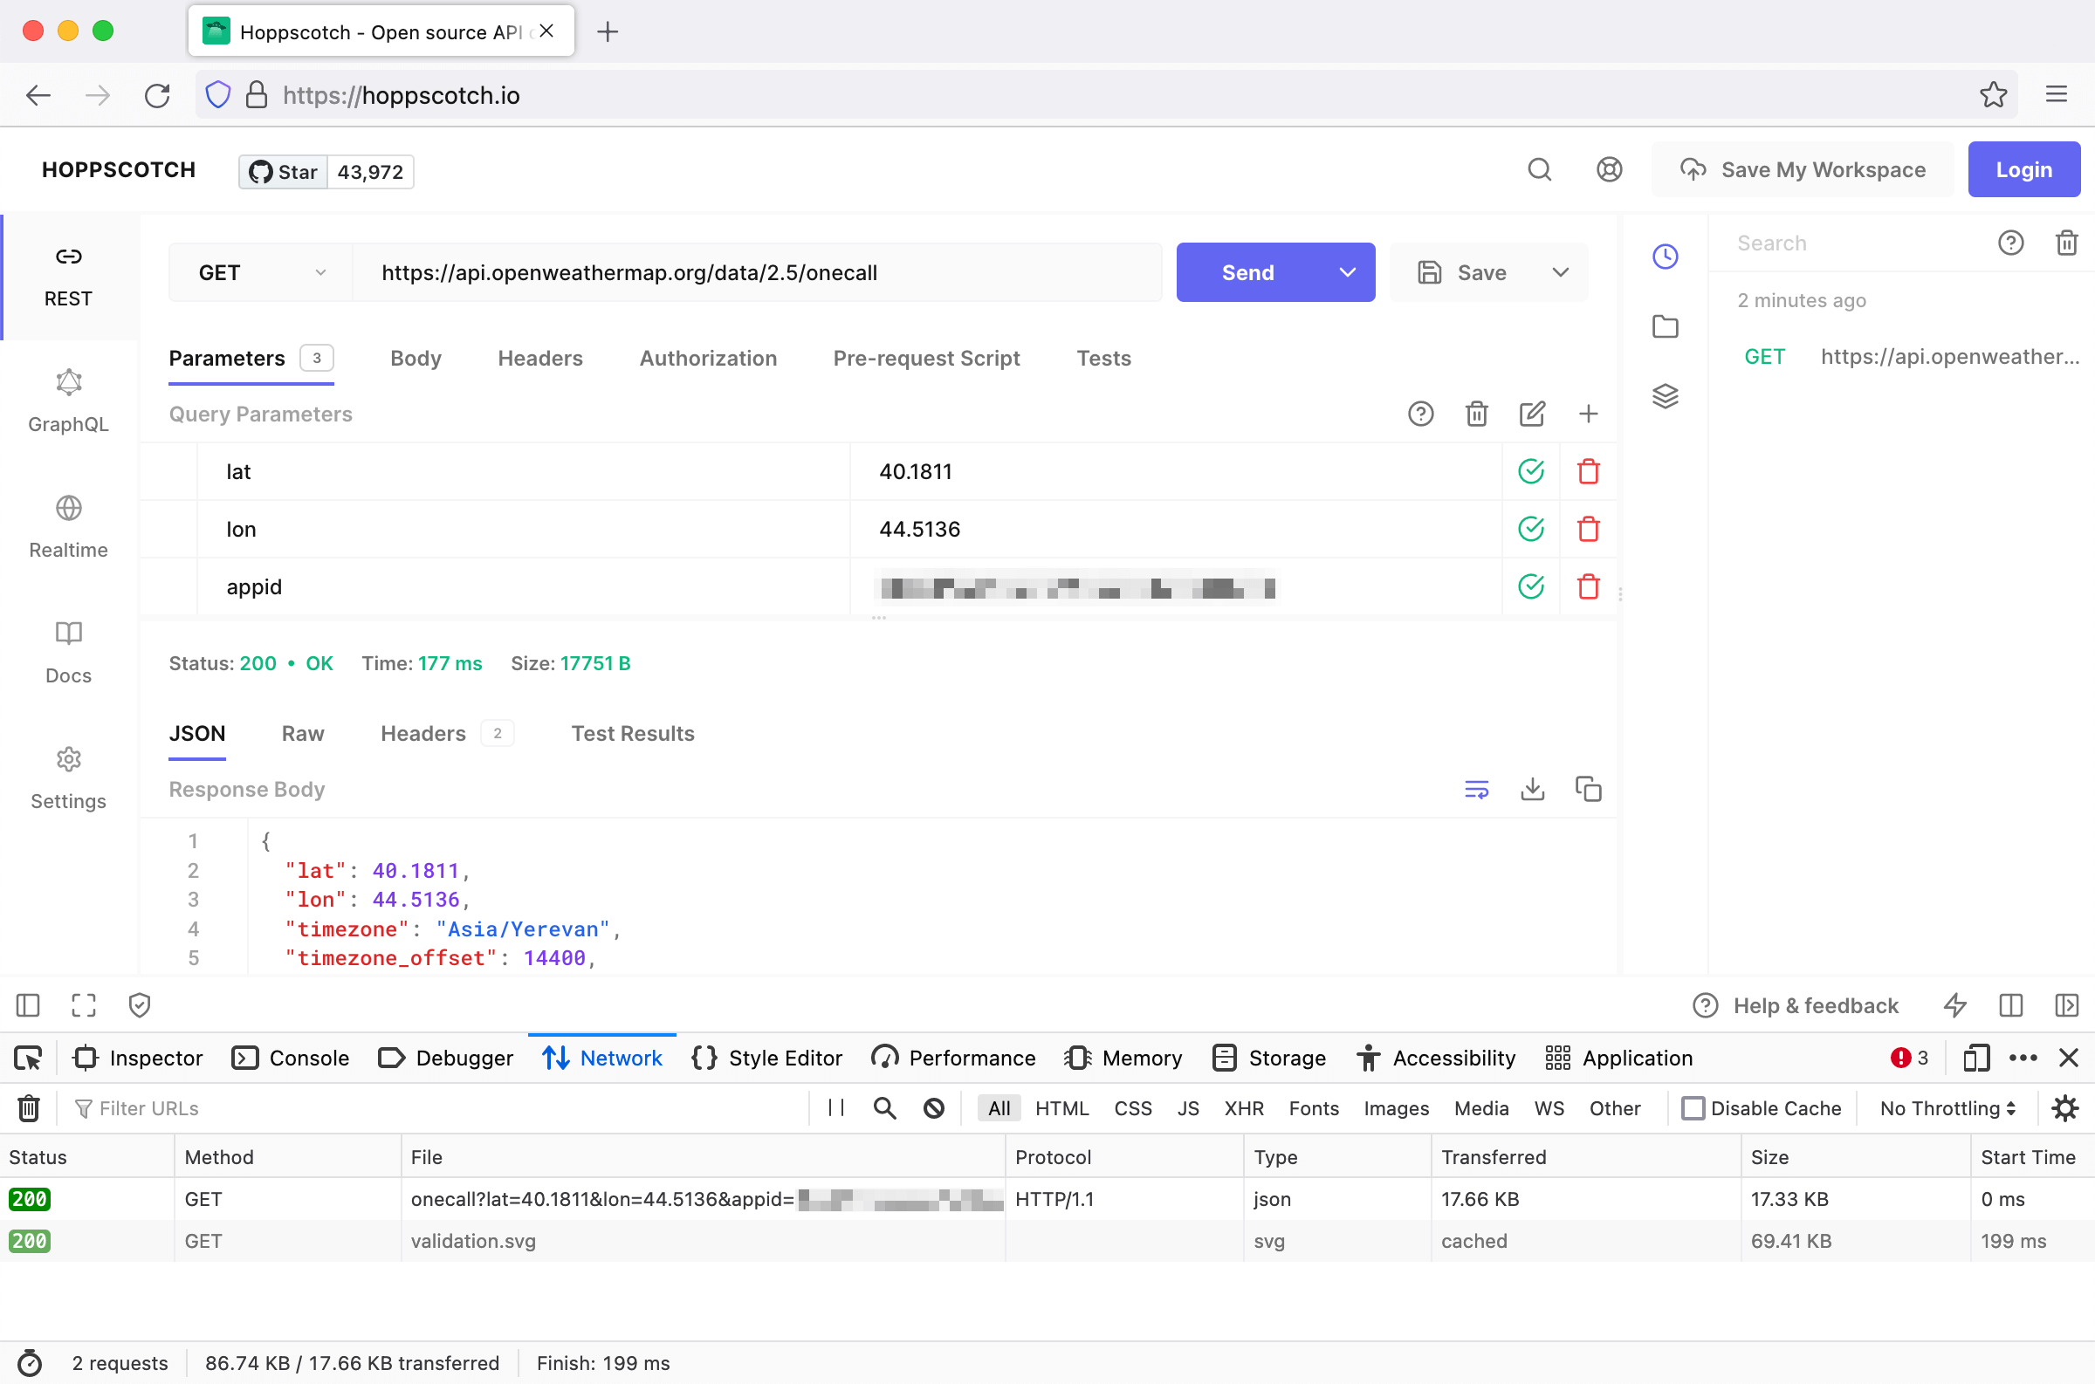Viewport: 2095px width, 1384px height.
Task: Open the REST section in sidebar
Action: tap(69, 277)
